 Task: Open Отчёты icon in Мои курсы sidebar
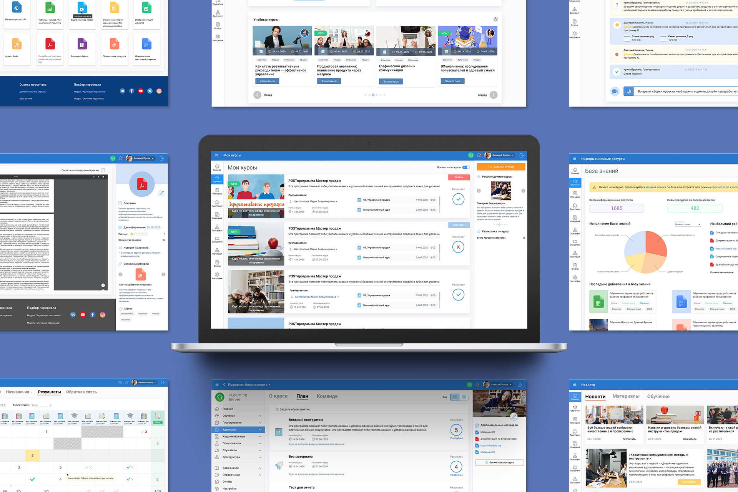point(217,264)
